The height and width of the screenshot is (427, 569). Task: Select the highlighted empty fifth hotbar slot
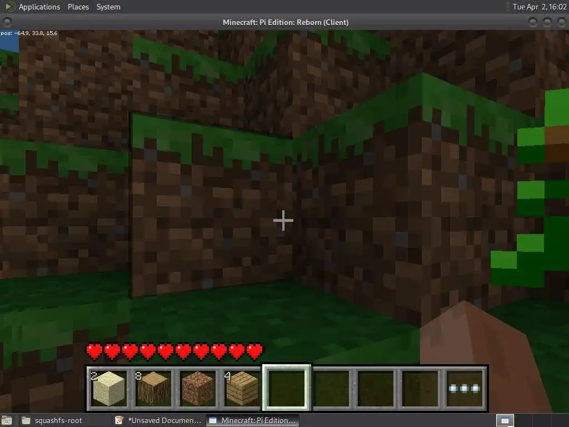[287, 388]
